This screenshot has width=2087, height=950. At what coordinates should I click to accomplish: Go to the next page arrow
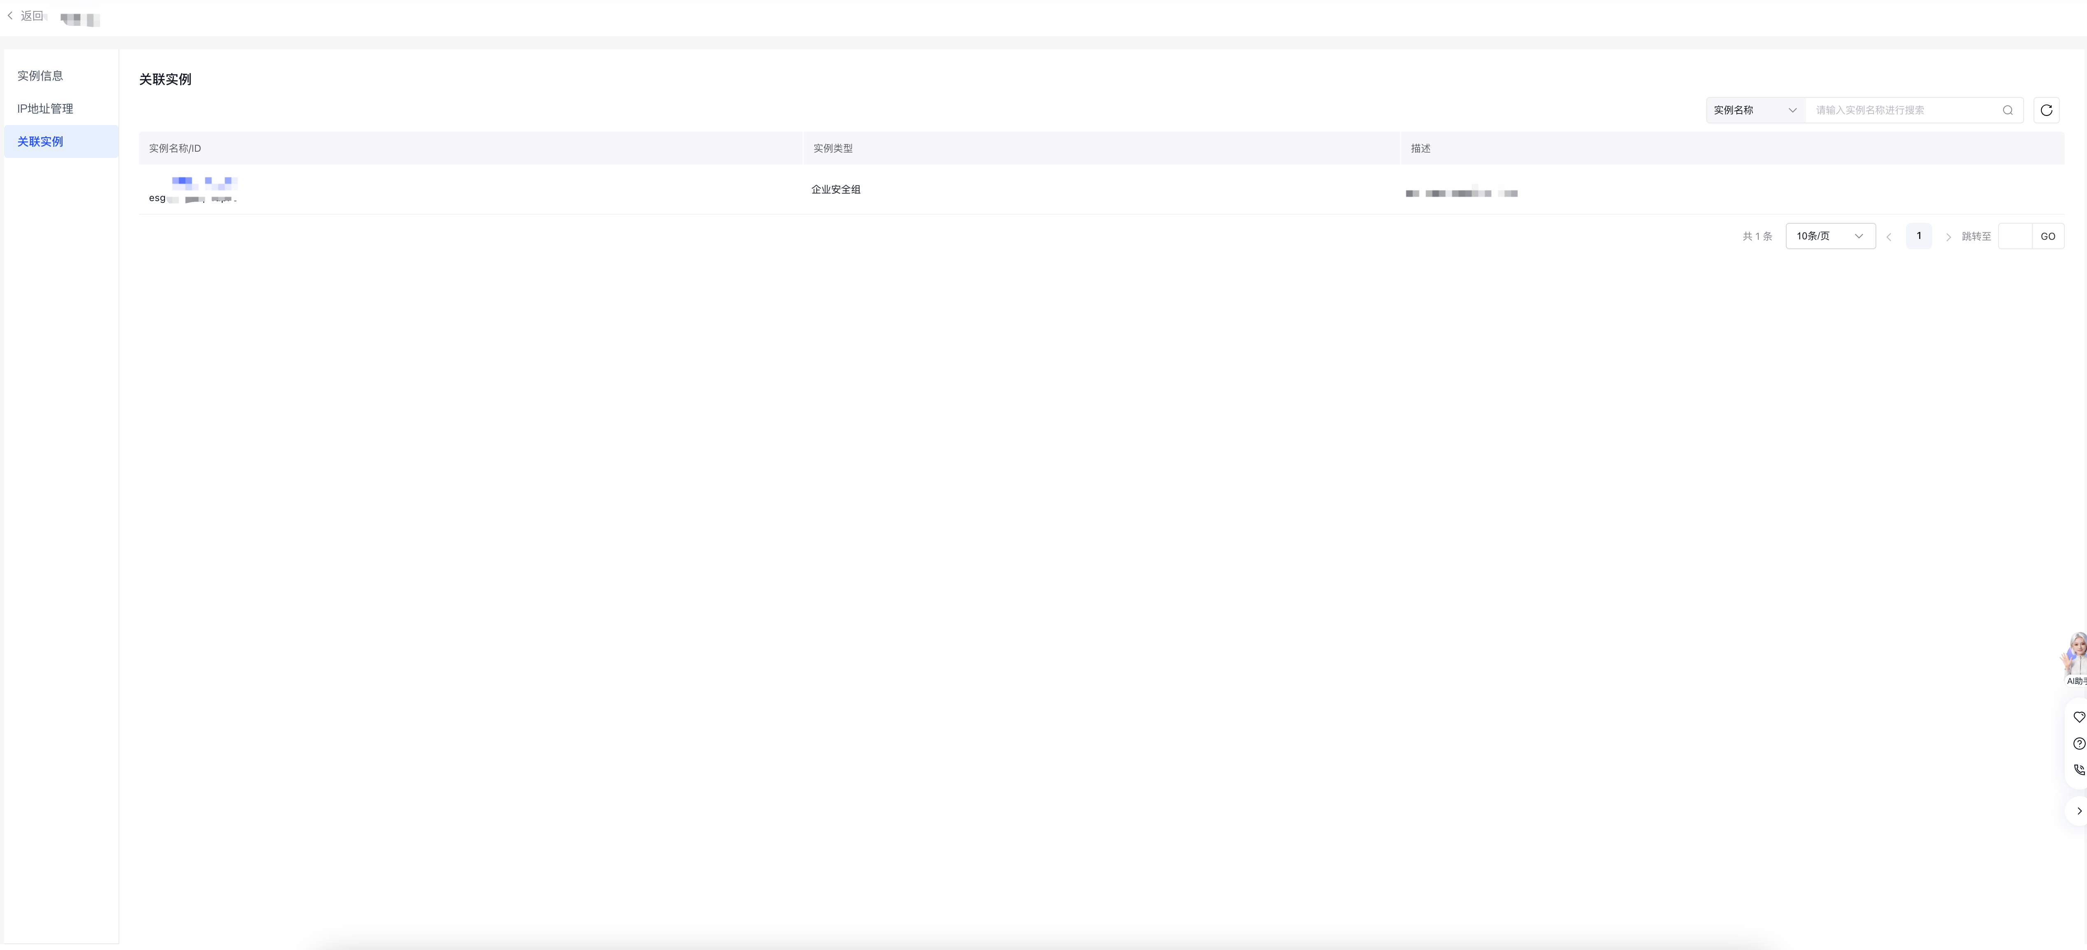1948,236
